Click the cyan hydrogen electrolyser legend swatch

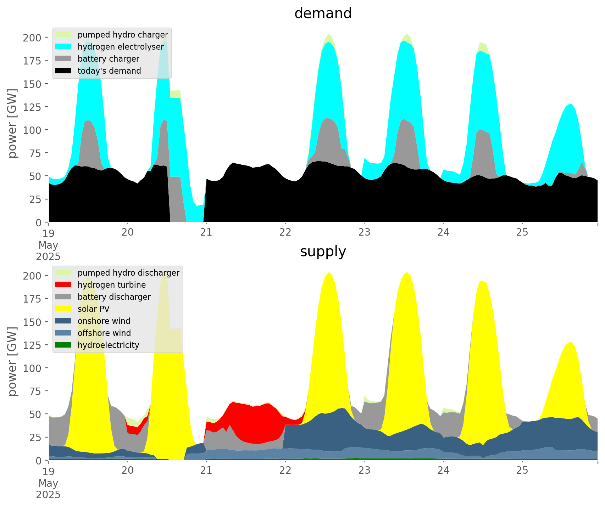pyautogui.click(x=63, y=47)
